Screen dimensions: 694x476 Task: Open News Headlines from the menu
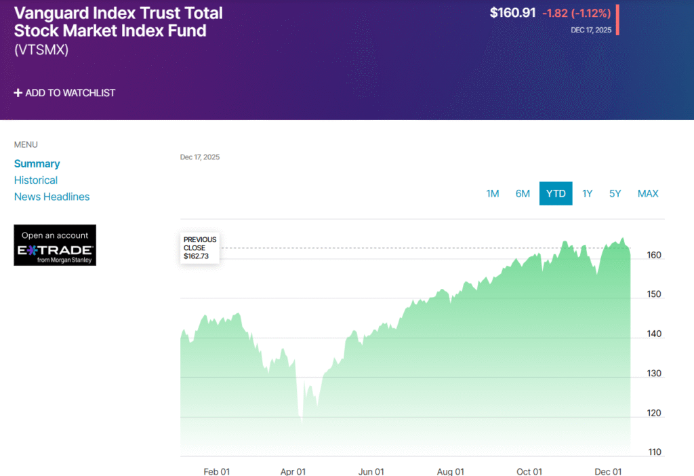[52, 197]
